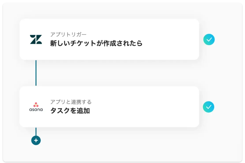Click the 'アプリと連携する' label text

point(71,102)
